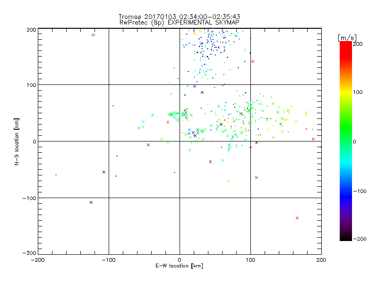Click the gray X marker just below the origin
The height and width of the screenshot is (283, 378).
(190, 150)
